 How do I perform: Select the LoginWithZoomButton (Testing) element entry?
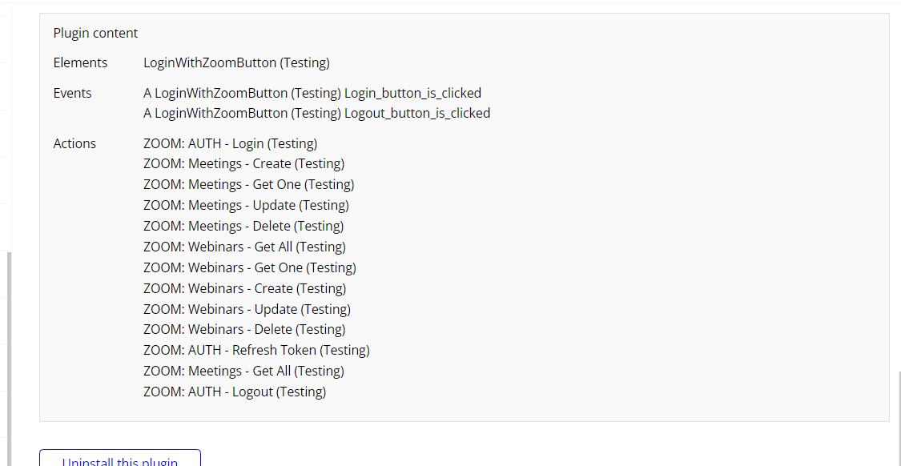236,62
